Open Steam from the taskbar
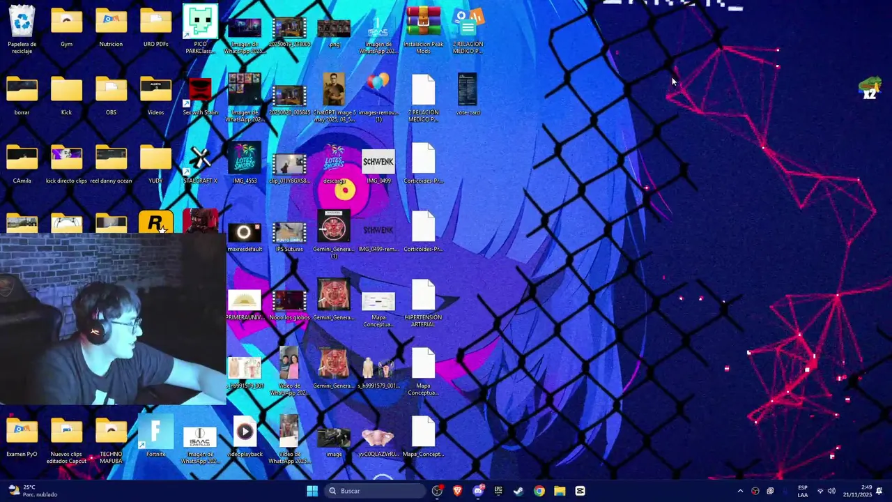The height and width of the screenshot is (502, 892). 518,491
